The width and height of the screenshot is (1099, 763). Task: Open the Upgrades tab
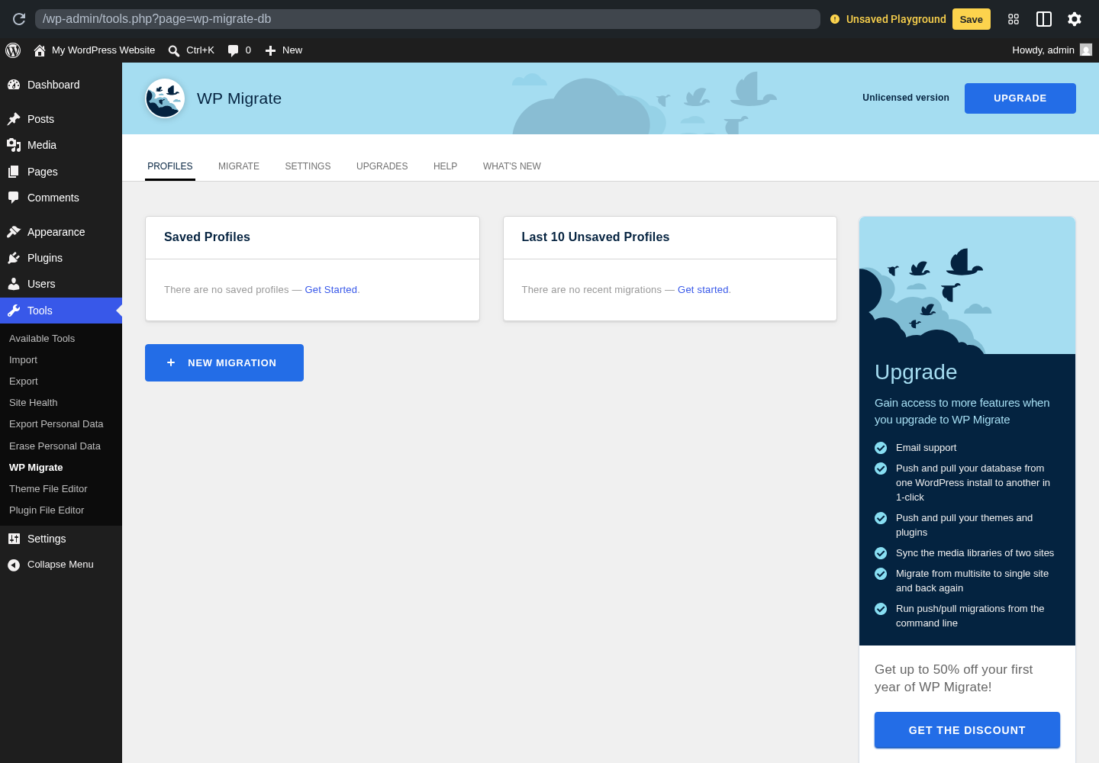click(x=382, y=166)
